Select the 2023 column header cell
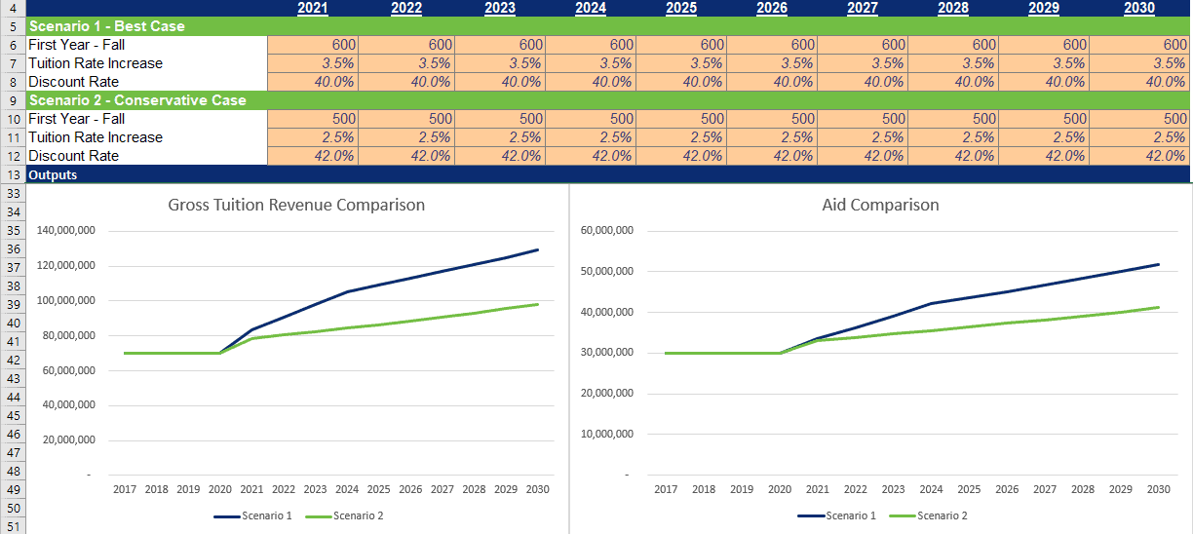Image resolution: width=1193 pixels, height=534 pixels. click(x=500, y=8)
